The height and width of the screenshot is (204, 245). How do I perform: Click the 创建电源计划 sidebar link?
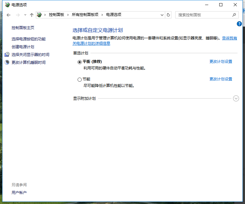[x=23, y=47]
